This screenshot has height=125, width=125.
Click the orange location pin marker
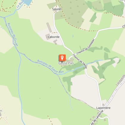[62, 58]
